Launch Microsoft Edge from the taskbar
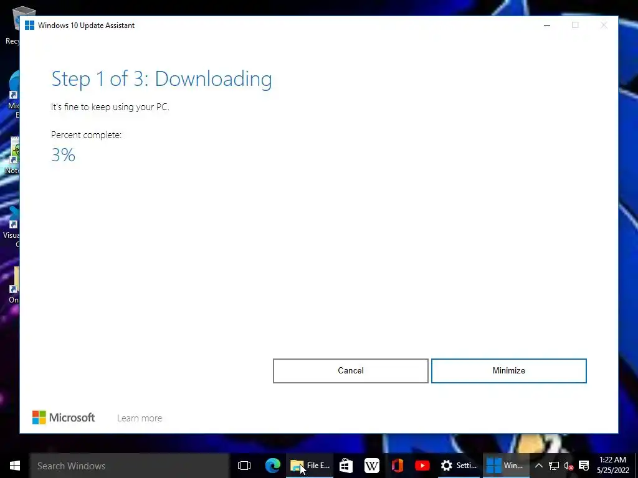This screenshot has height=478, width=638. [273, 466]
